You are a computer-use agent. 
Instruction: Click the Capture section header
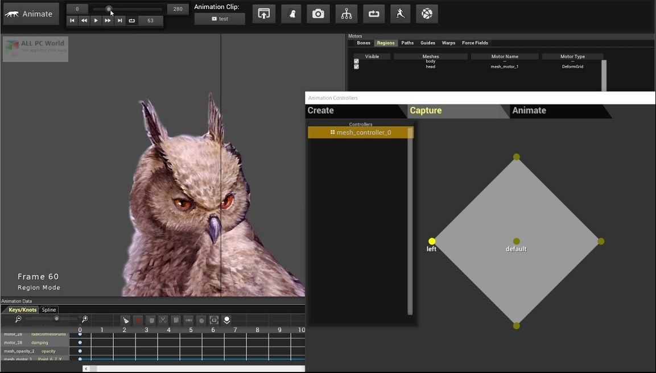pos(426,110)
